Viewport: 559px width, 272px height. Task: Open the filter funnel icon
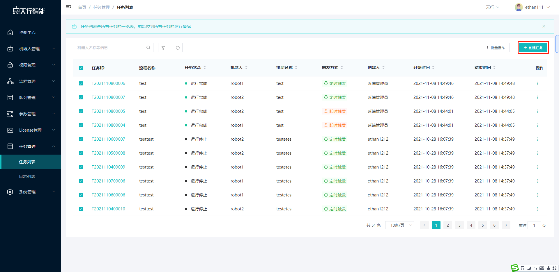click(163, 48)
